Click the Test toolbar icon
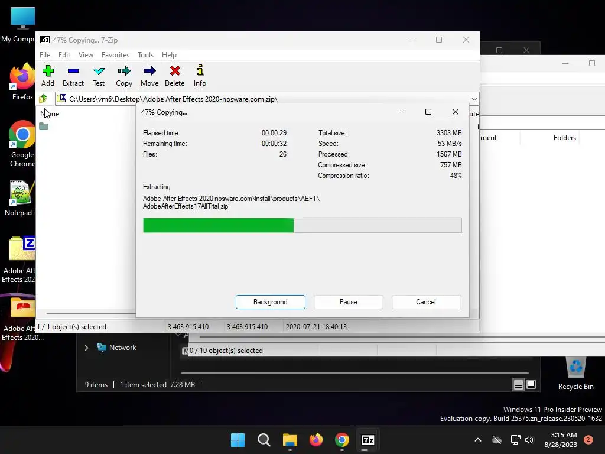The image size is (605, 454). point(99,76)
